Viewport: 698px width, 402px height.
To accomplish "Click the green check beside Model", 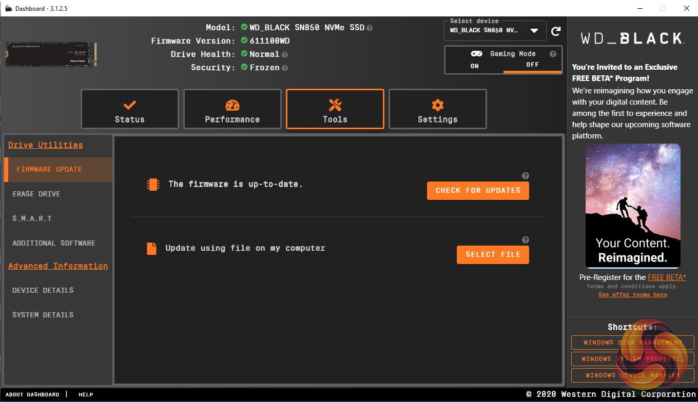I will (244, 27).
